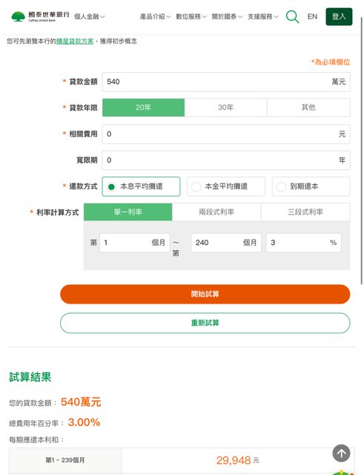Screen dimensions: 364x475
Task: Select 本息平均攤還 repayment option
Action: coord(142,186)
